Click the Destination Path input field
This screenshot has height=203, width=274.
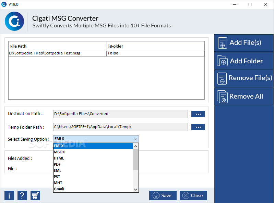click(120, 114)
